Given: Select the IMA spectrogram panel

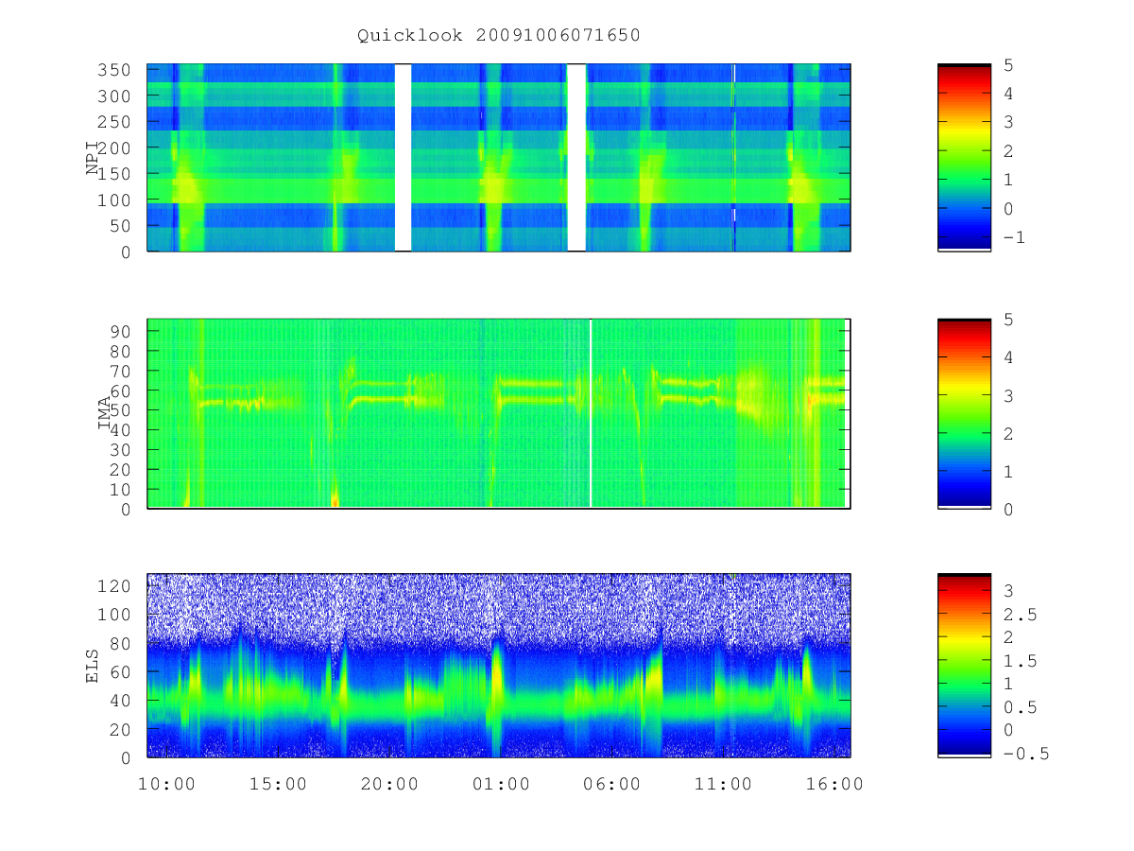Looking at the screenshot, I should 499,414.
